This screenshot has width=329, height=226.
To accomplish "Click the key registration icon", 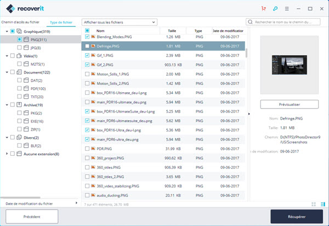I will coord(275,9).
